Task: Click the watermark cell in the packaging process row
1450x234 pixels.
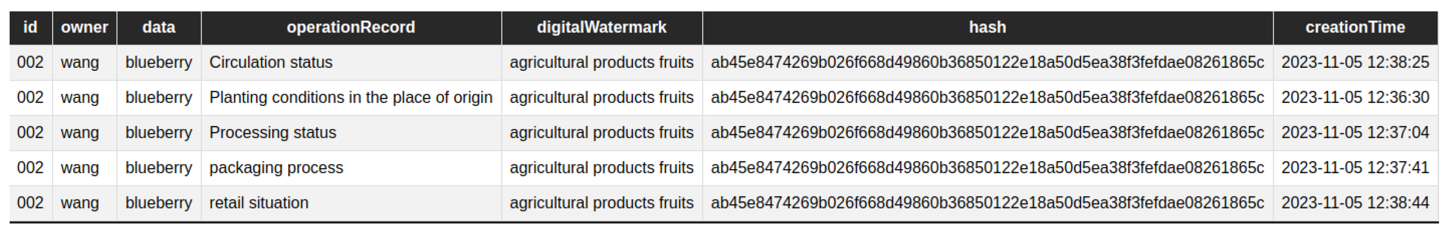Action: pos(601,168)
